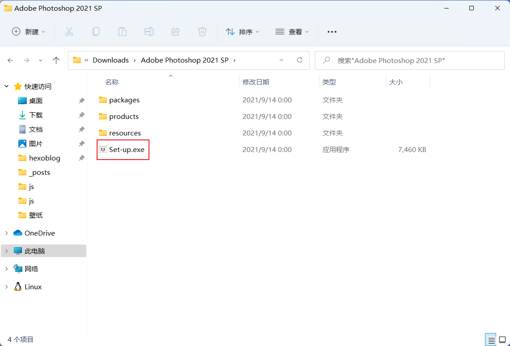The height and width of the screenshot is (346, 510).
Task: Open the 查看 dropdown menu
Action: click(x=292, y=31)
